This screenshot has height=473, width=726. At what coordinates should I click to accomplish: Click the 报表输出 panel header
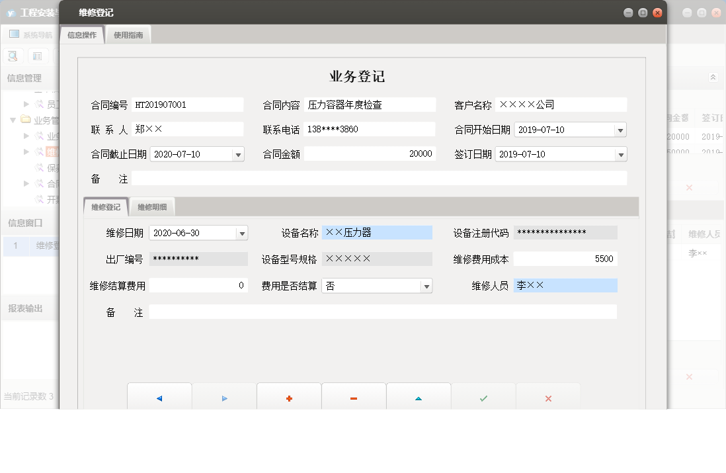tap(26, 307)
